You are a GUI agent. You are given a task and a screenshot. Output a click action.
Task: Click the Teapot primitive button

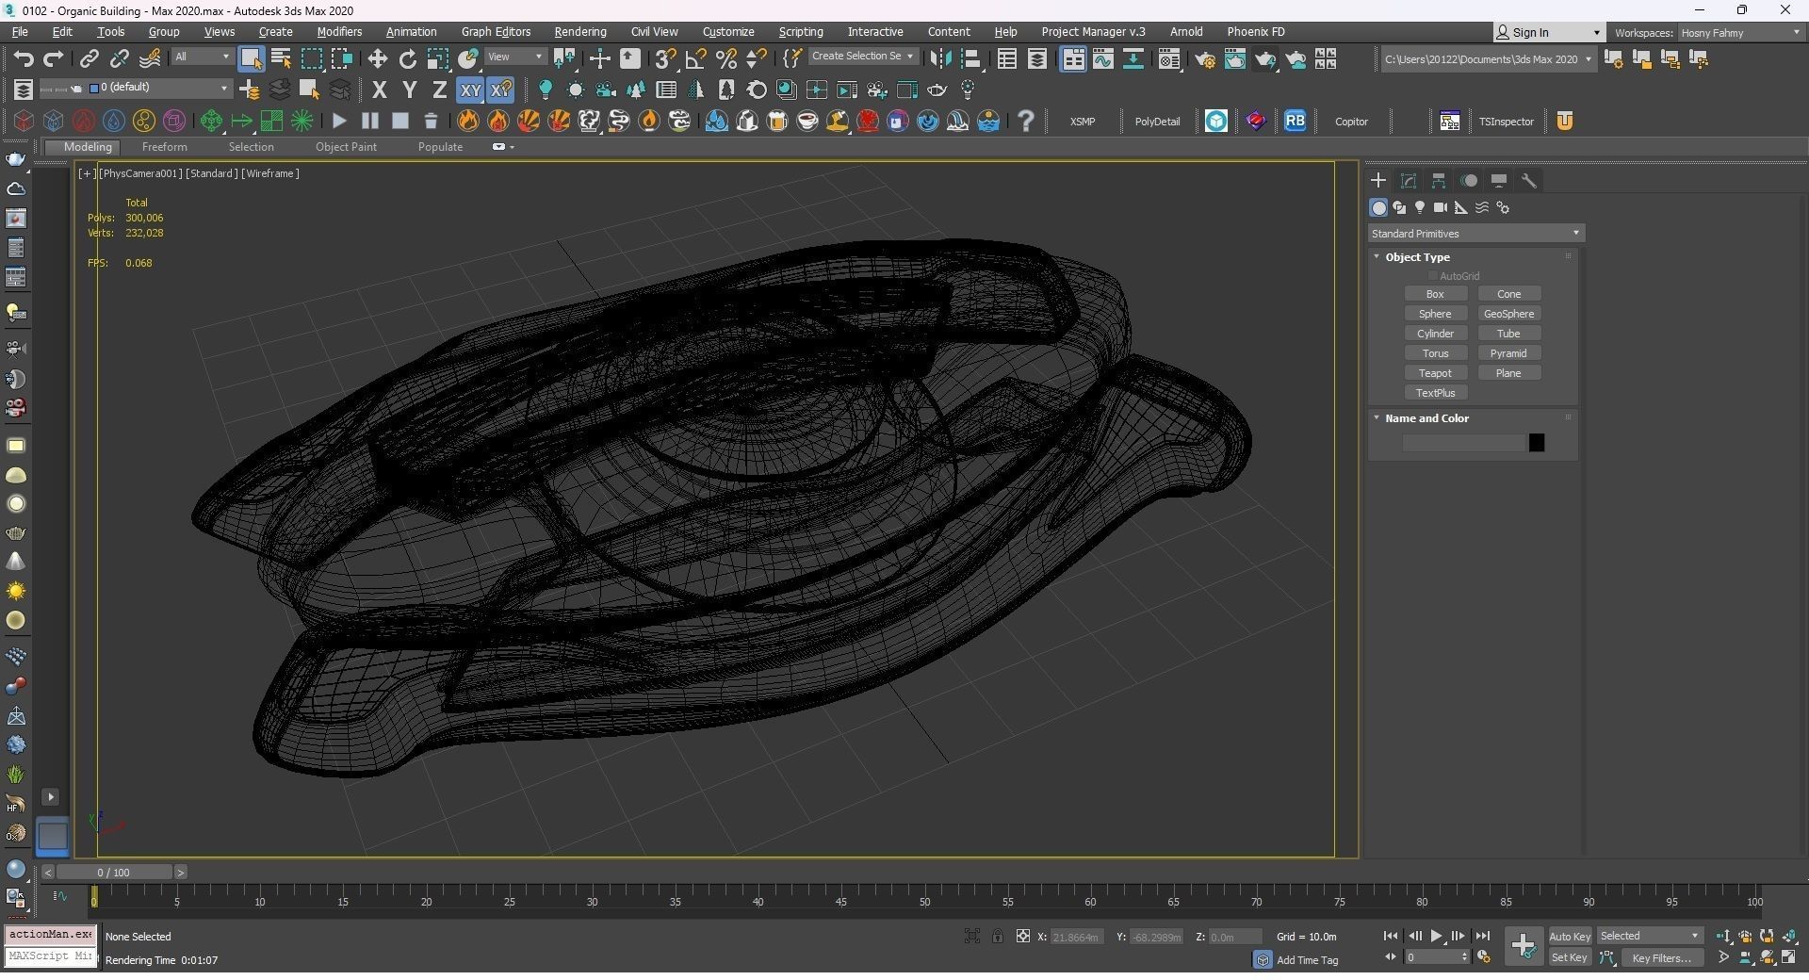pos(1435,373)
